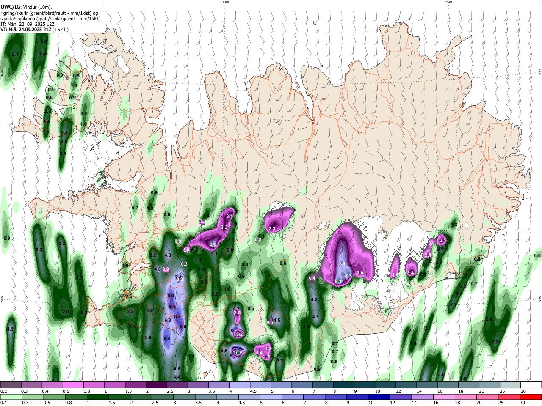Click the pale green swatch between 0.1 and 0.3 in the lower legend row
542x406 pixels.
[x=12, y=397]
